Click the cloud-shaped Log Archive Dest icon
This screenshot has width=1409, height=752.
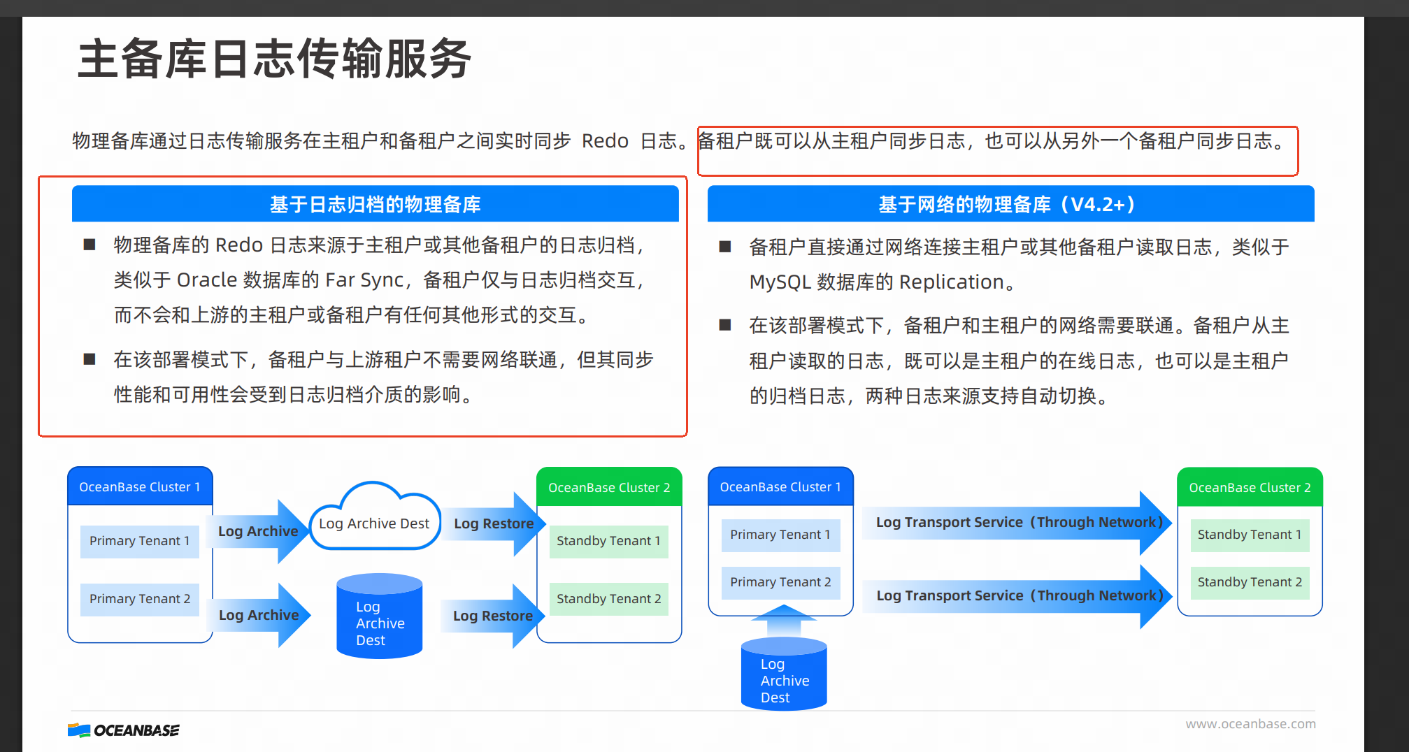coord(374,522)
